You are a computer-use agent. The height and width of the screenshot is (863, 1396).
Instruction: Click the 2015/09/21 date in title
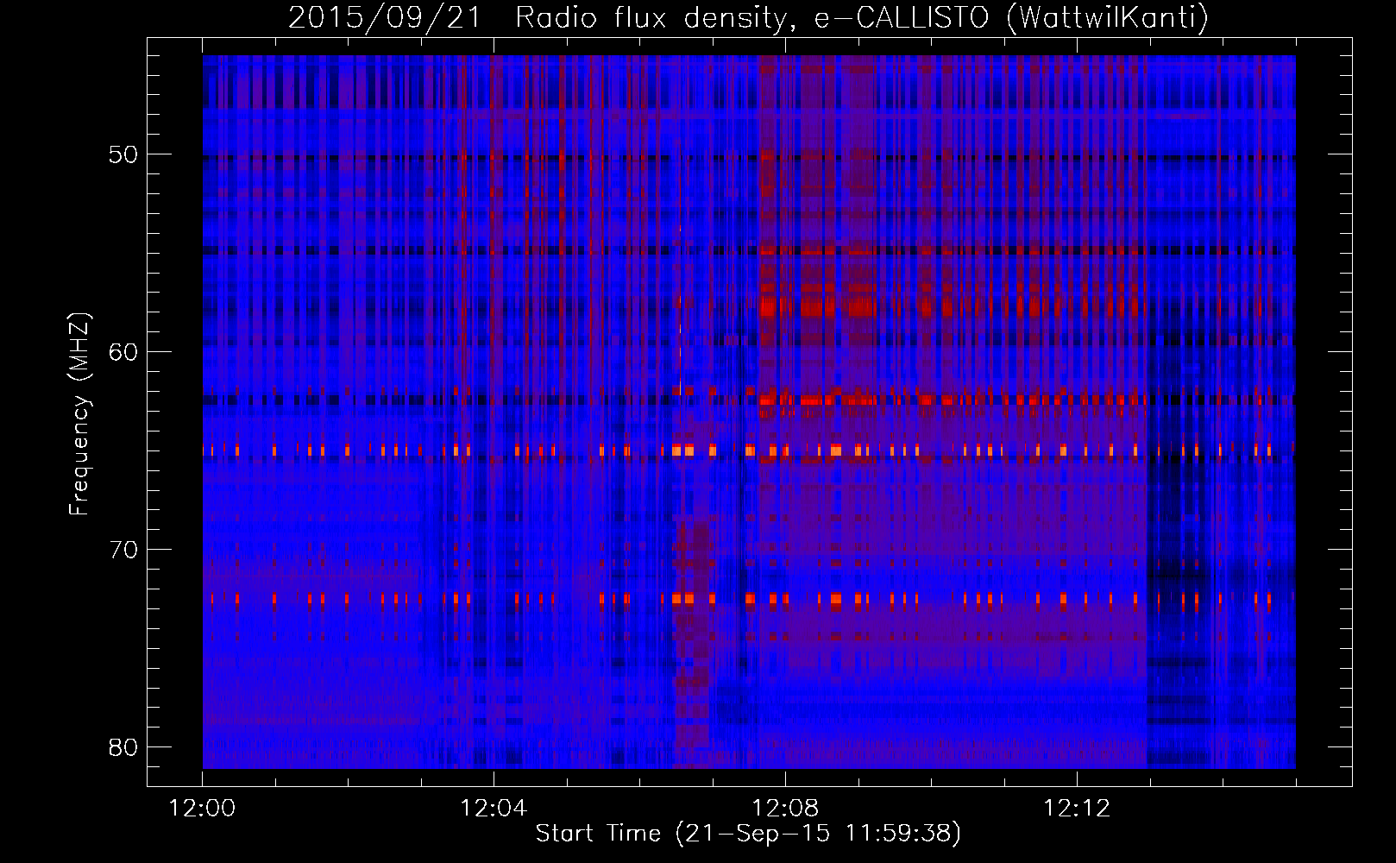pos(384,18)
